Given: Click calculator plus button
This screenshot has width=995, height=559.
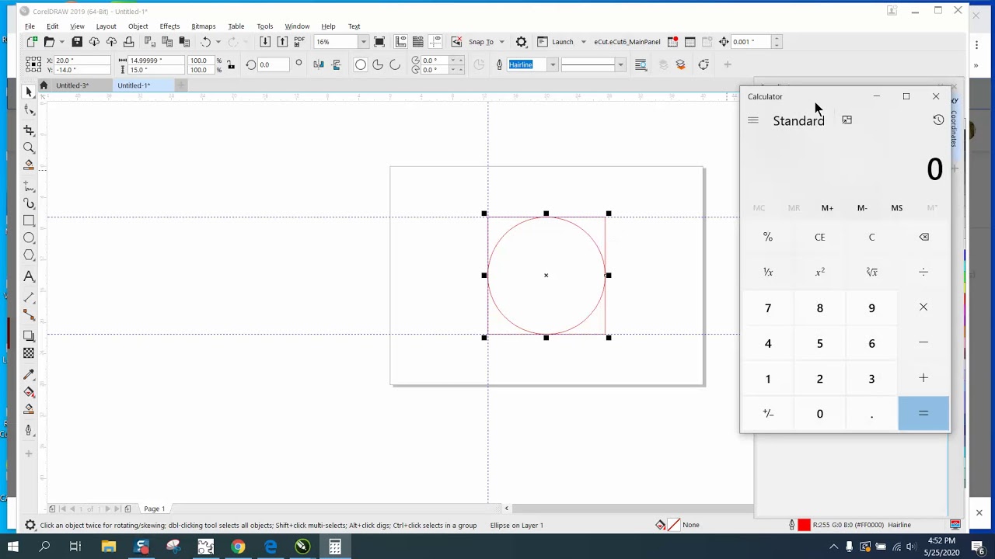Looking at the screenshot, I should coord(923,378).
